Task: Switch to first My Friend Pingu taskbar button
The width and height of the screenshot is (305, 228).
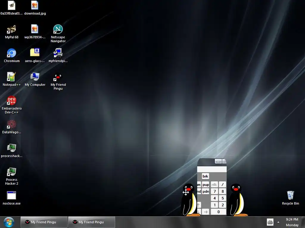Action: 44,222
